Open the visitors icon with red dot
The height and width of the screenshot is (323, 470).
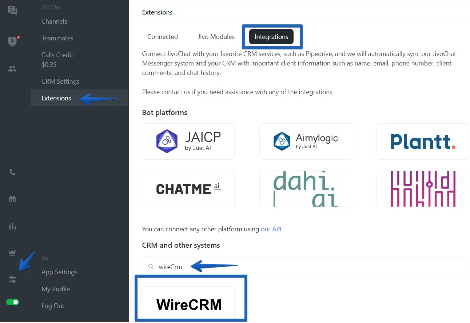[x=13, y=41]
